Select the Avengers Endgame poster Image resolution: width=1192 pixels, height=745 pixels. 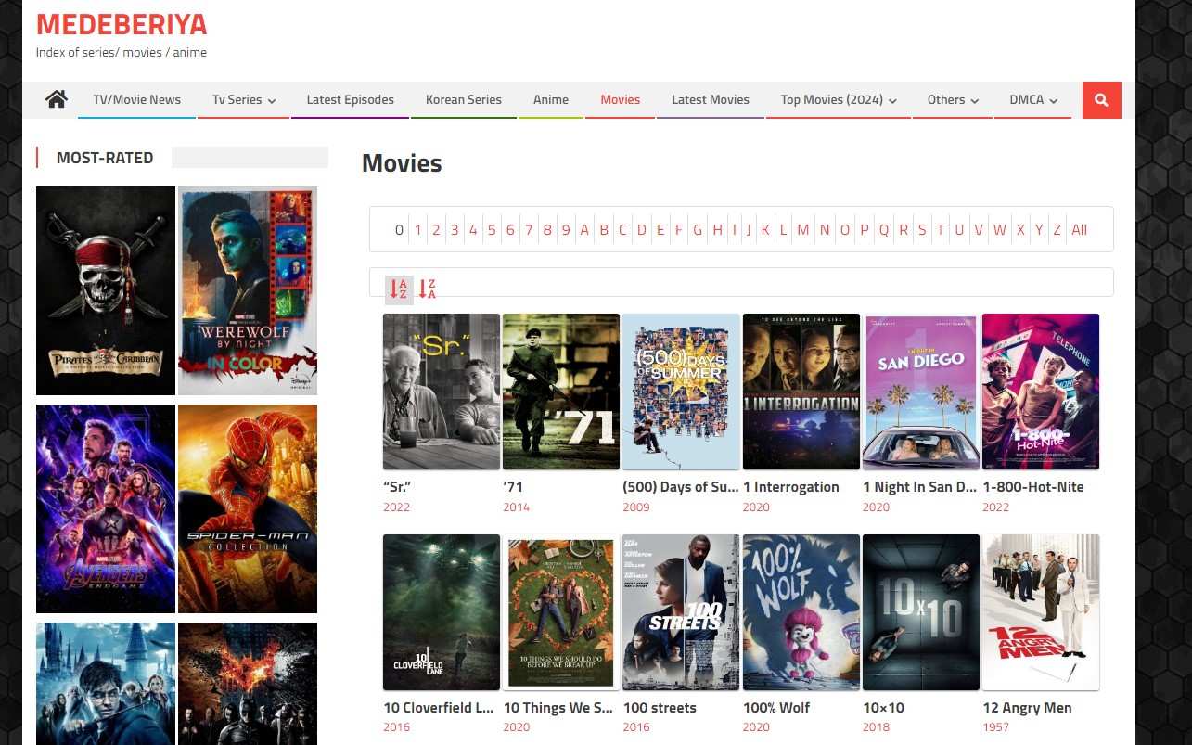point(106,508)
